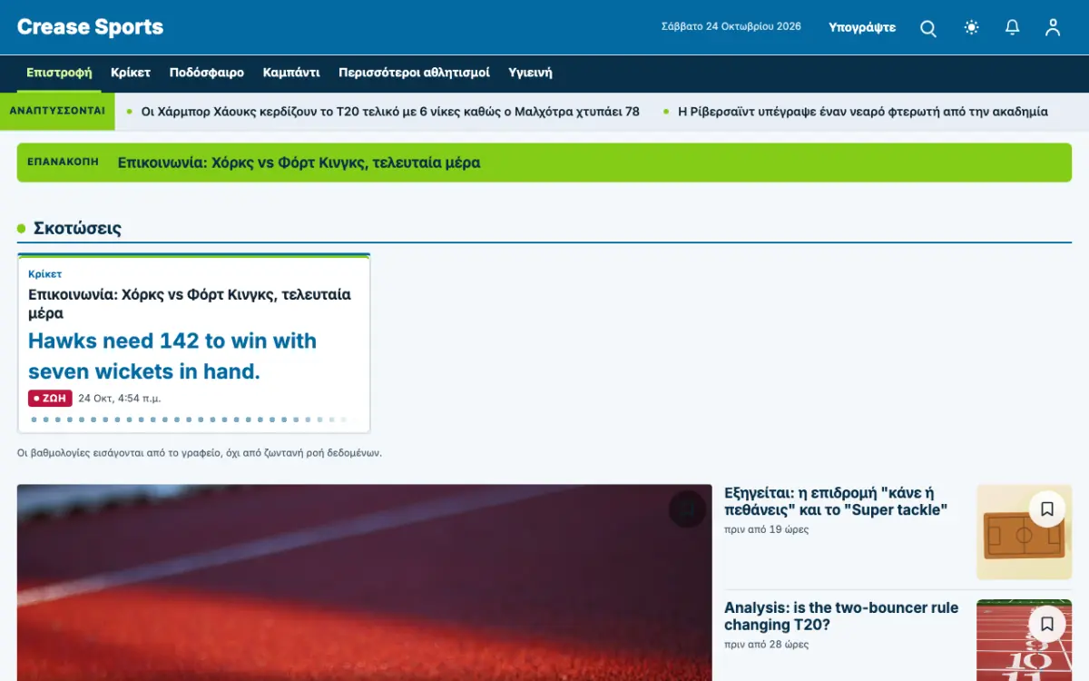This screenshot has height=681, width=1089.
Task: Click the running track article thumbnail
Action: tap(1024, 640)
